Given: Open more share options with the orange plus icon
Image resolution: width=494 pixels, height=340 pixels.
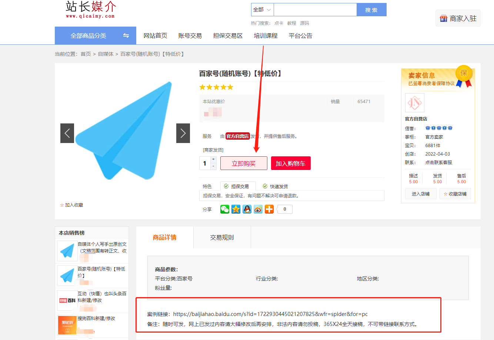Looking at the screenshot, I should (x=269, y=209).
